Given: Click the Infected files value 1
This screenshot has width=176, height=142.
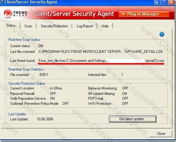Looking at the screenshot, I should coord(122,75).
